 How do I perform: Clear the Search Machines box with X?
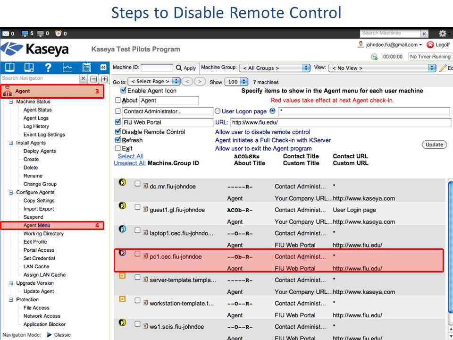click(x=424, y=34)
